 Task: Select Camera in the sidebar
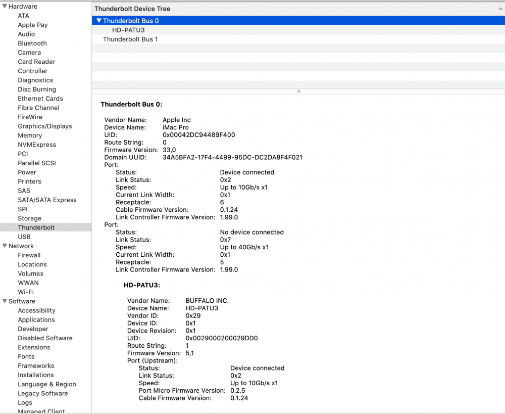click(x=29, y=52)
